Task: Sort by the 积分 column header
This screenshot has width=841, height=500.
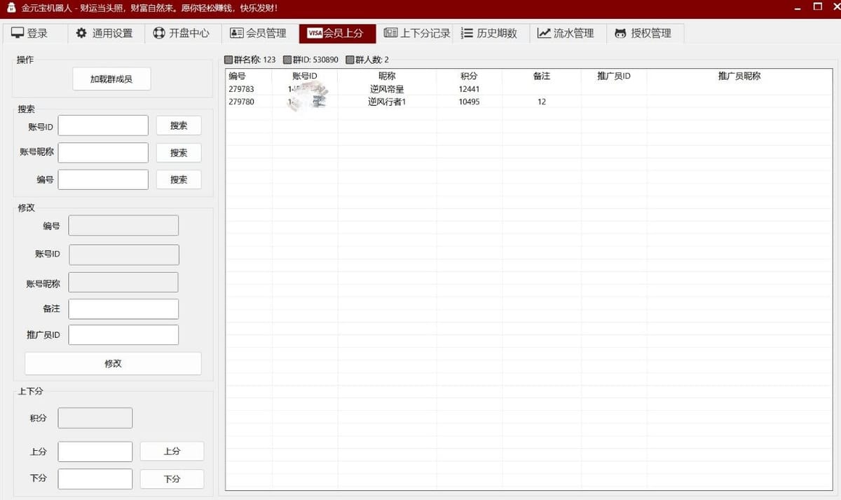Action: pyautogui.click(x=470, y=76)
